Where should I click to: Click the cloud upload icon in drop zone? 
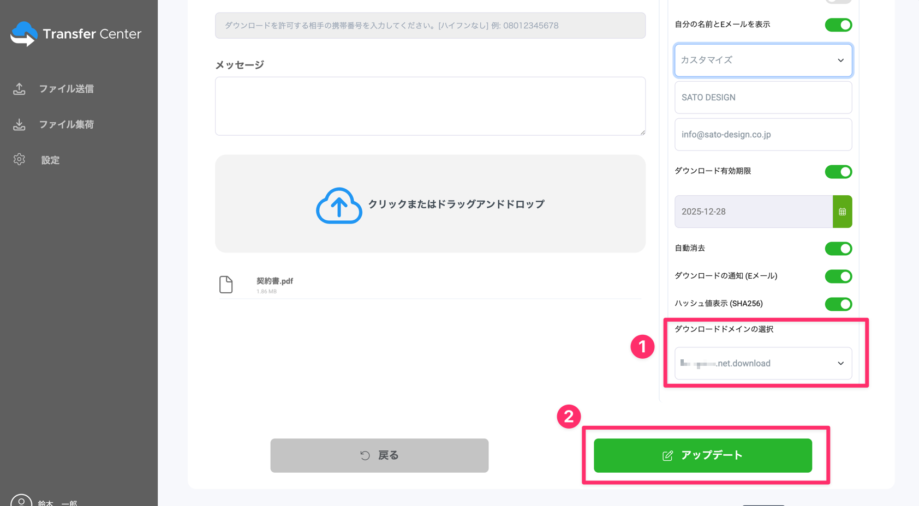pos(339,206)
